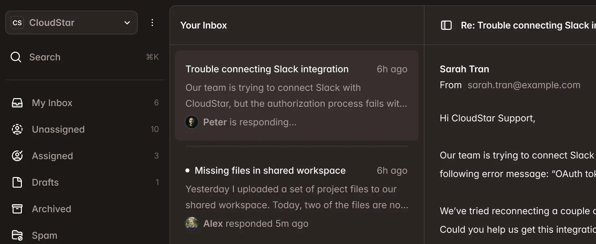Click Peter's avatar thumbnail
The height and width of the screenshot is (244, 596).
(x=192, y=122)
